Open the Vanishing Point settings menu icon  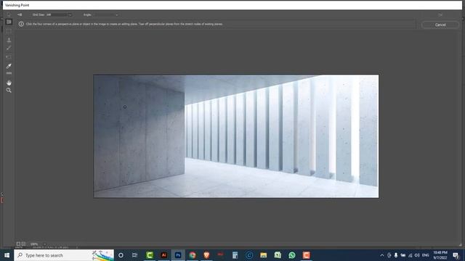(20, 14)
